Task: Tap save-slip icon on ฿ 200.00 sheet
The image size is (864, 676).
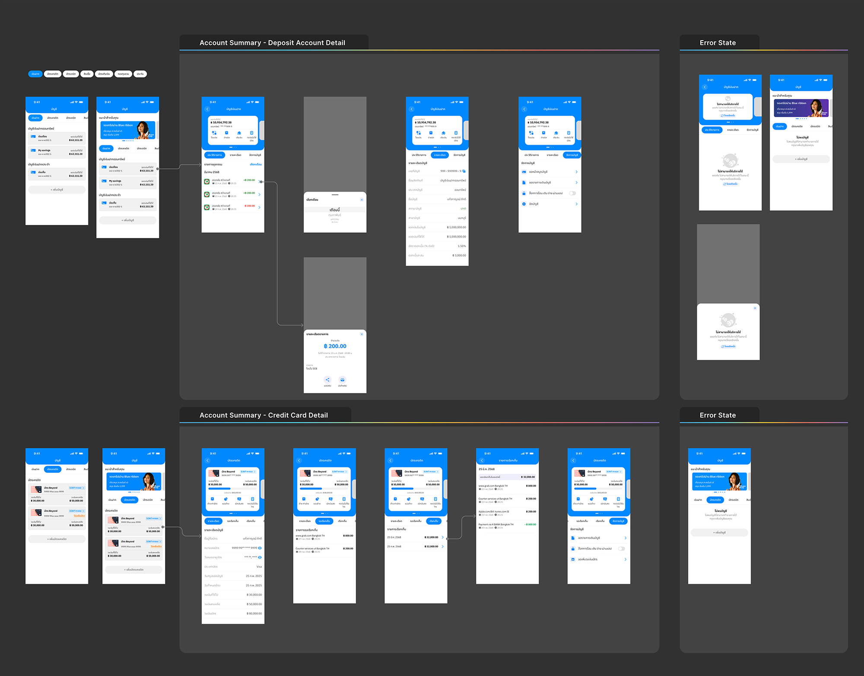Action: tap(342, 380)
